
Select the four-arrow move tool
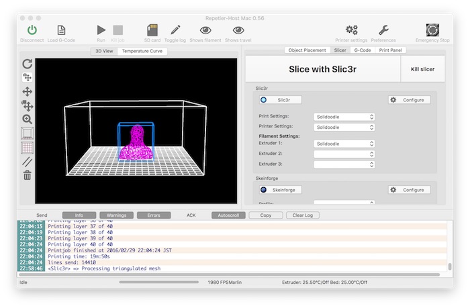point(28,91)
